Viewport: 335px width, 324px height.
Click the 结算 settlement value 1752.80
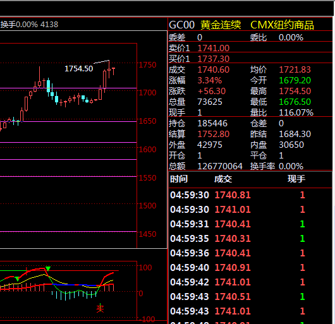point(213,134)
